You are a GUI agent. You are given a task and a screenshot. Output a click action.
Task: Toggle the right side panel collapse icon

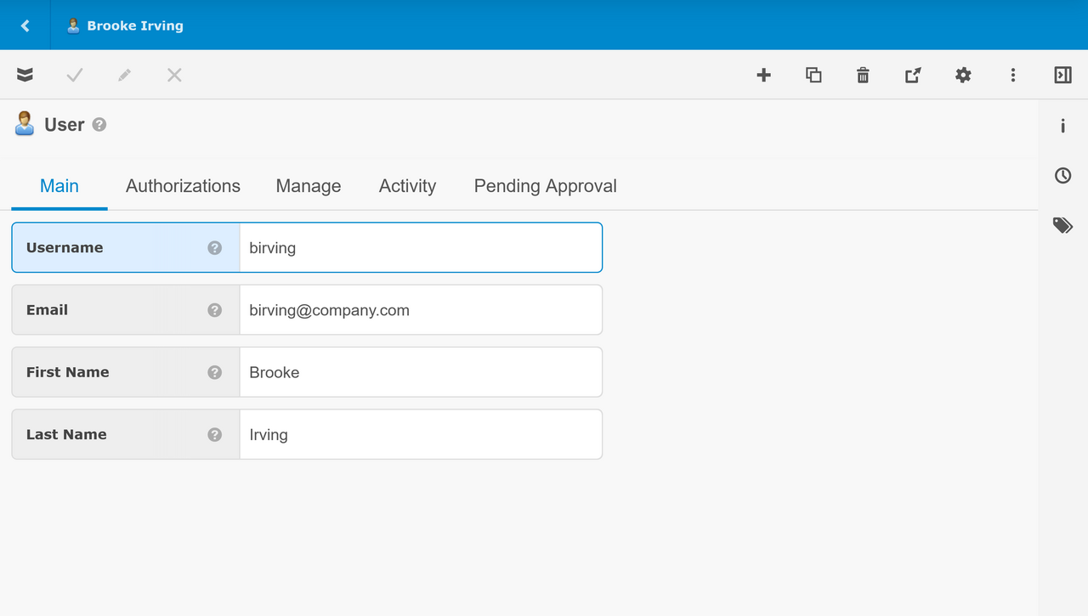pyautogui.click(x=1062, y=75)
